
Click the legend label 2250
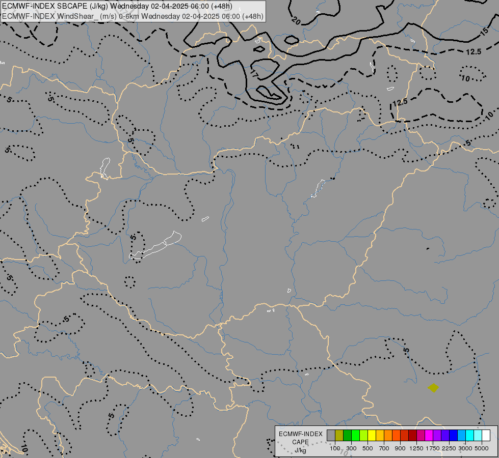(449, 448)
